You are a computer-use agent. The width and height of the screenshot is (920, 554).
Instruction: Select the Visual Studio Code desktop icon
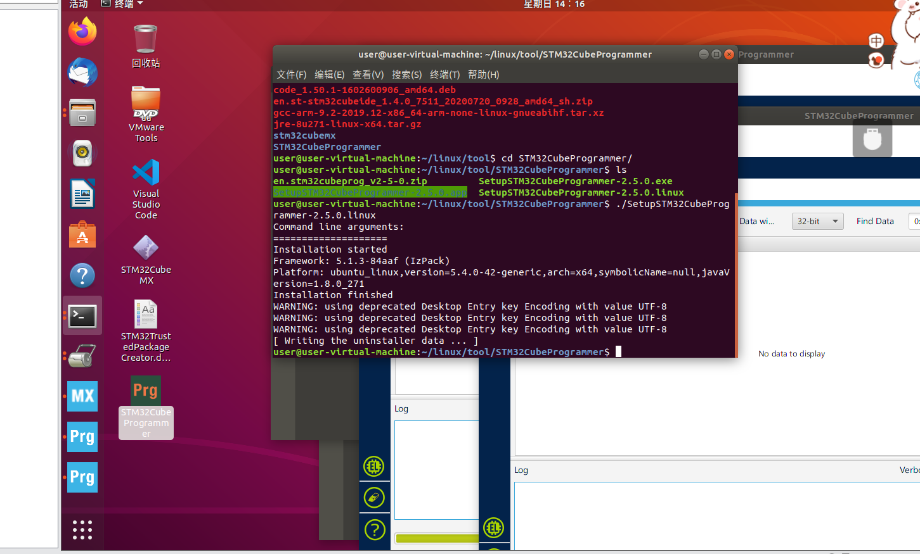(x=146, y=189)
